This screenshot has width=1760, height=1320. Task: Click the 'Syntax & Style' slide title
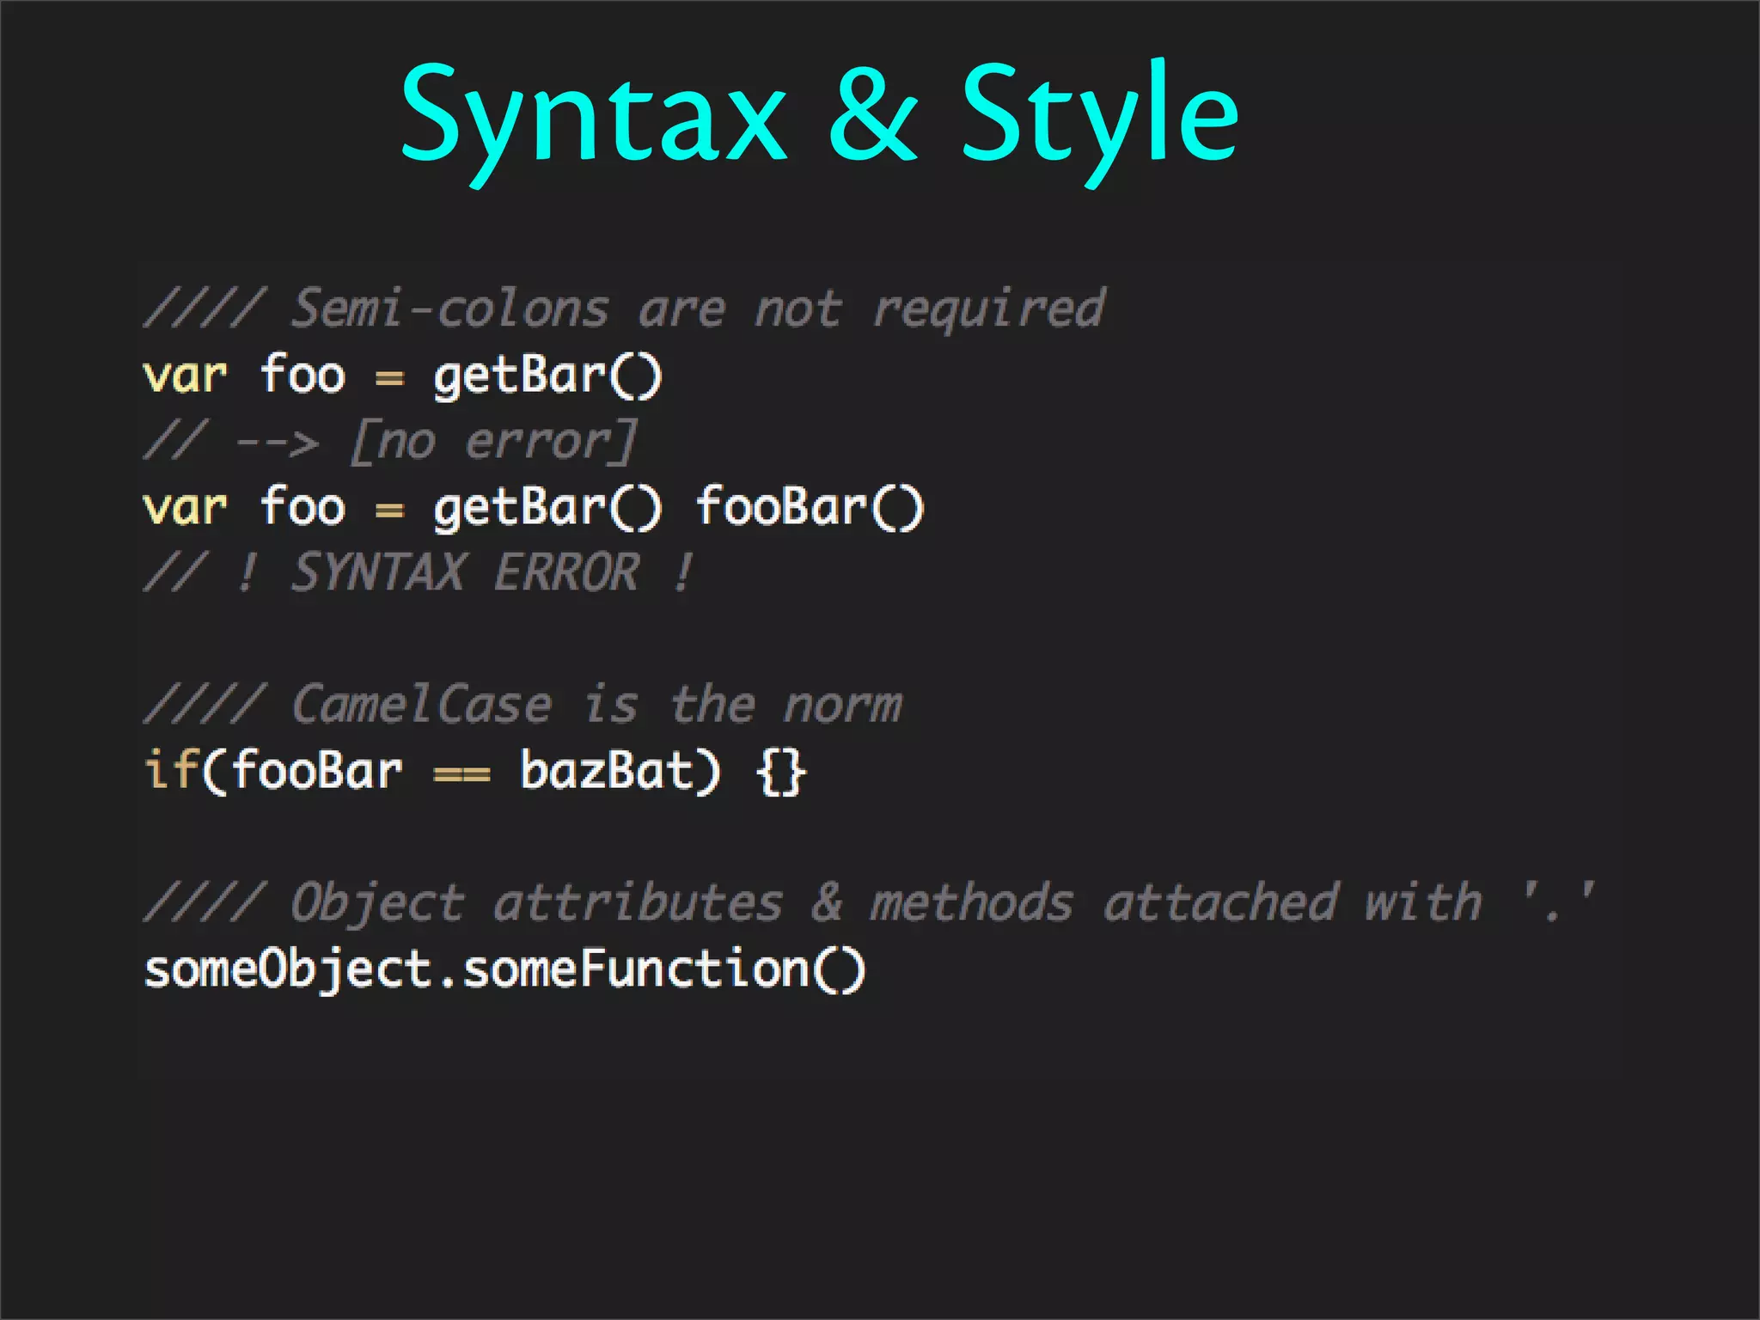point(818,116)
